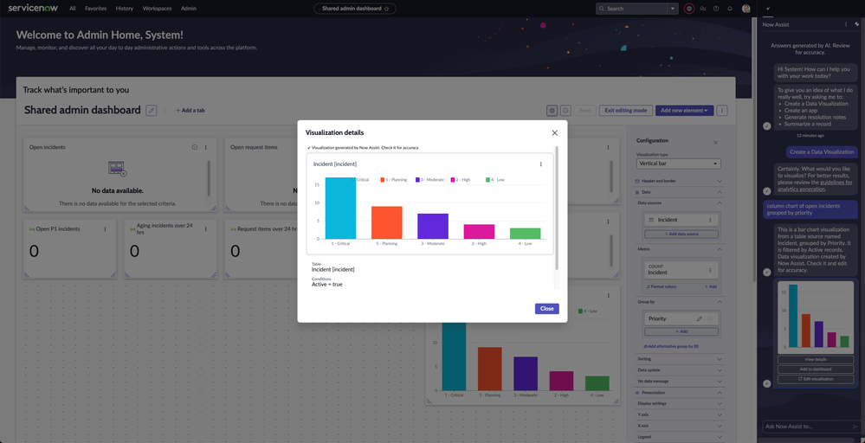Open the Visualization type Vertical bar dropdown

[x=678, y=164]
